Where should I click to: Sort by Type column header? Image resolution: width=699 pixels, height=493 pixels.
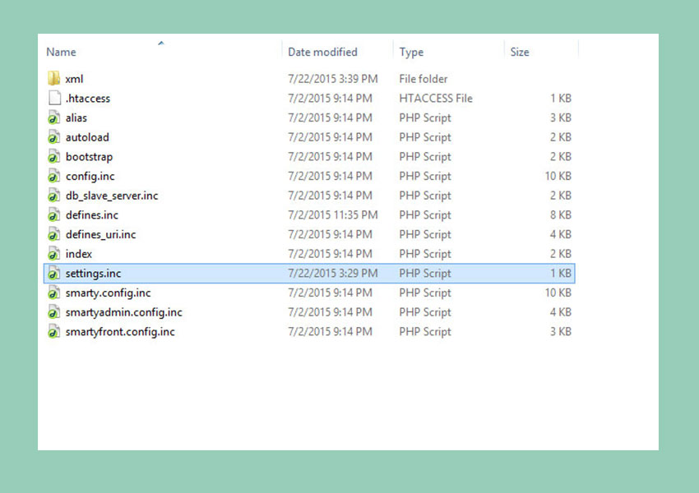[411, 52]
